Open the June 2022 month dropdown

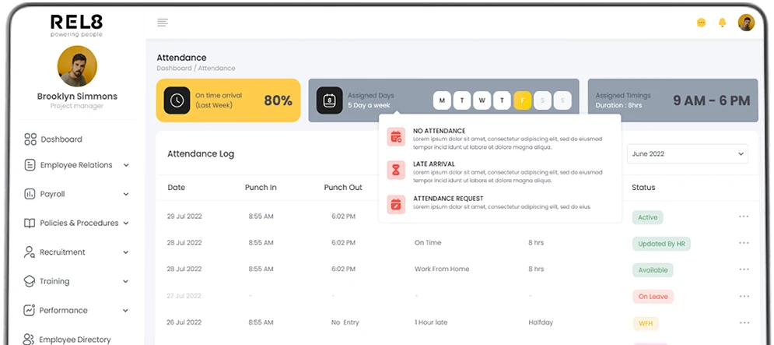point(687,154)
